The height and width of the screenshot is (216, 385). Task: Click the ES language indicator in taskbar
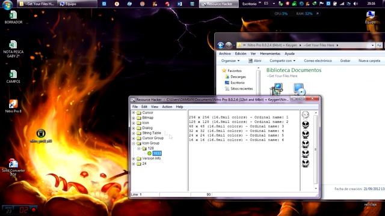(266, 4)
